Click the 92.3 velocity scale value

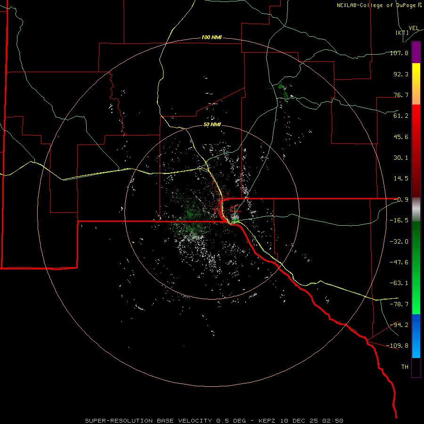point(401,74)
